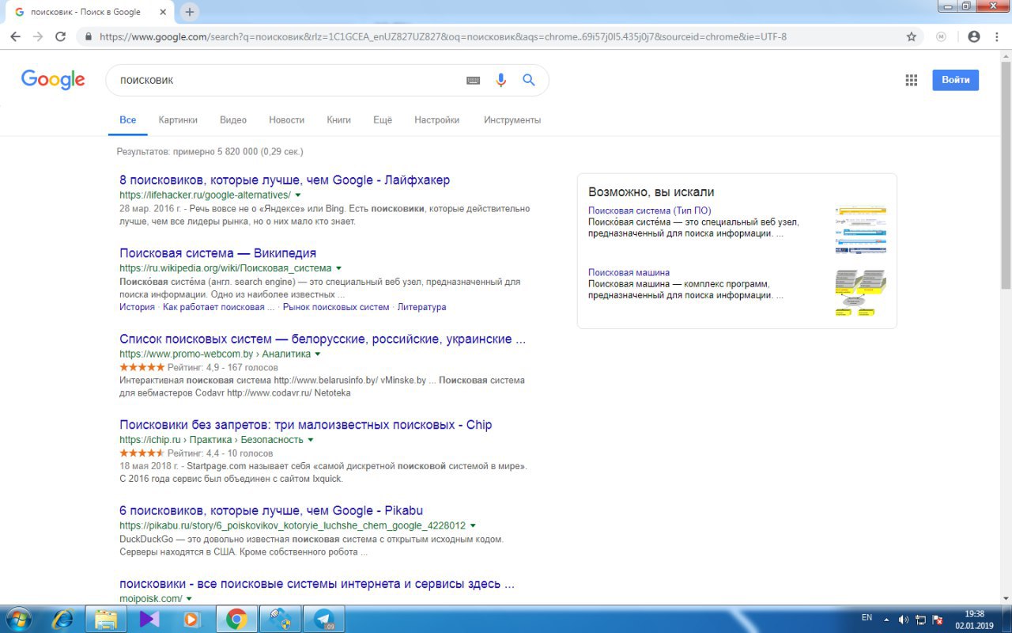
Task: Click the volume speaker tray icon
Action: tap(904, 619)
